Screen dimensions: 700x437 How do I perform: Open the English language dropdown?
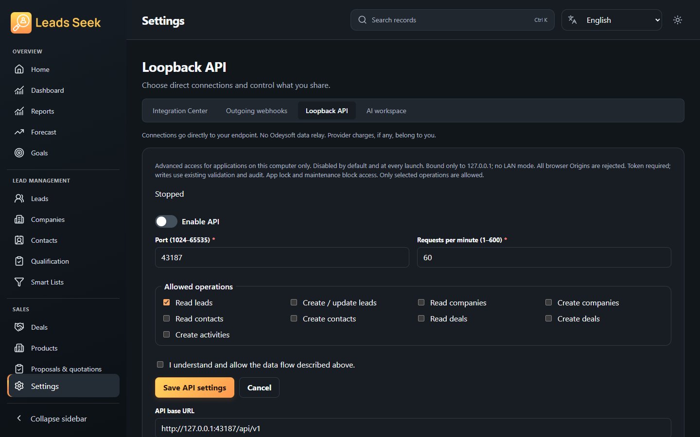coord(612,20)
